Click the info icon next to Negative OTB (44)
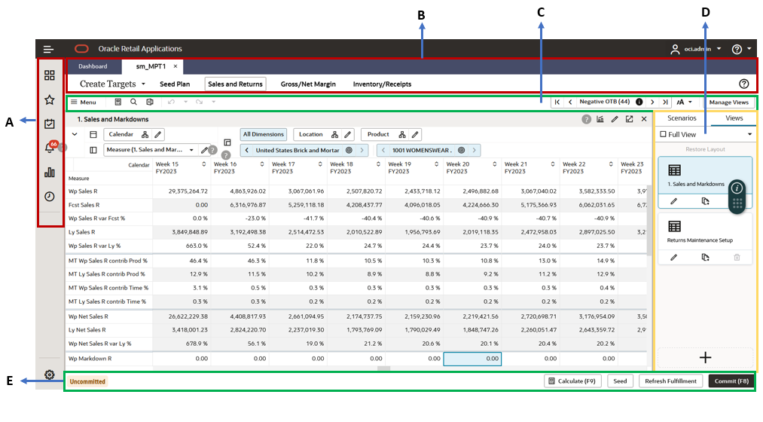This screenshot has height=422, width=763. click(x=639, y=102)
